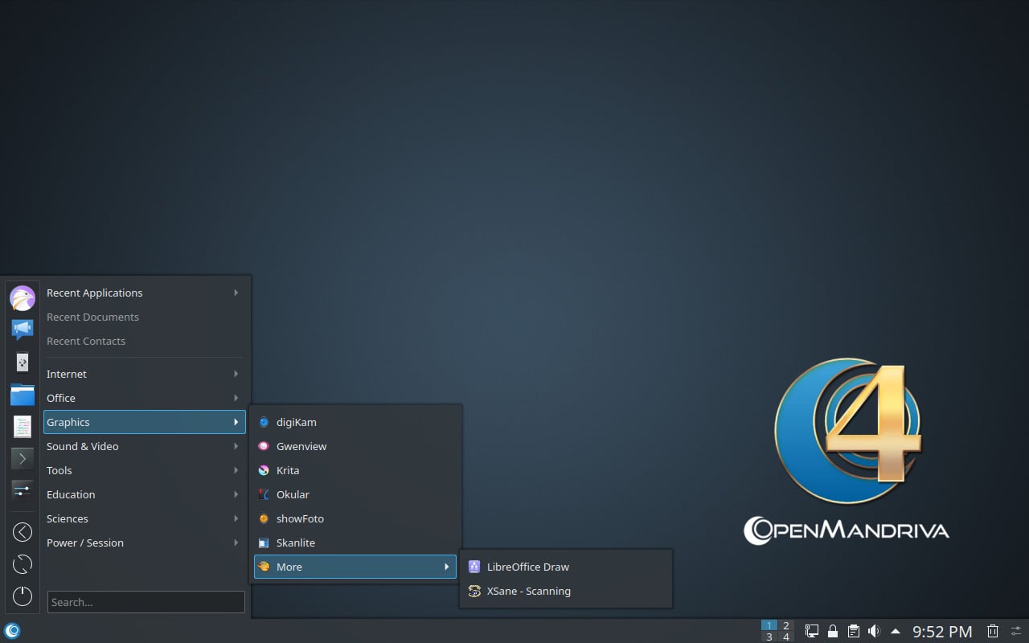1029x643 pixels.
Task: Open the Power / Session menu entry
Action: point(85,543)
